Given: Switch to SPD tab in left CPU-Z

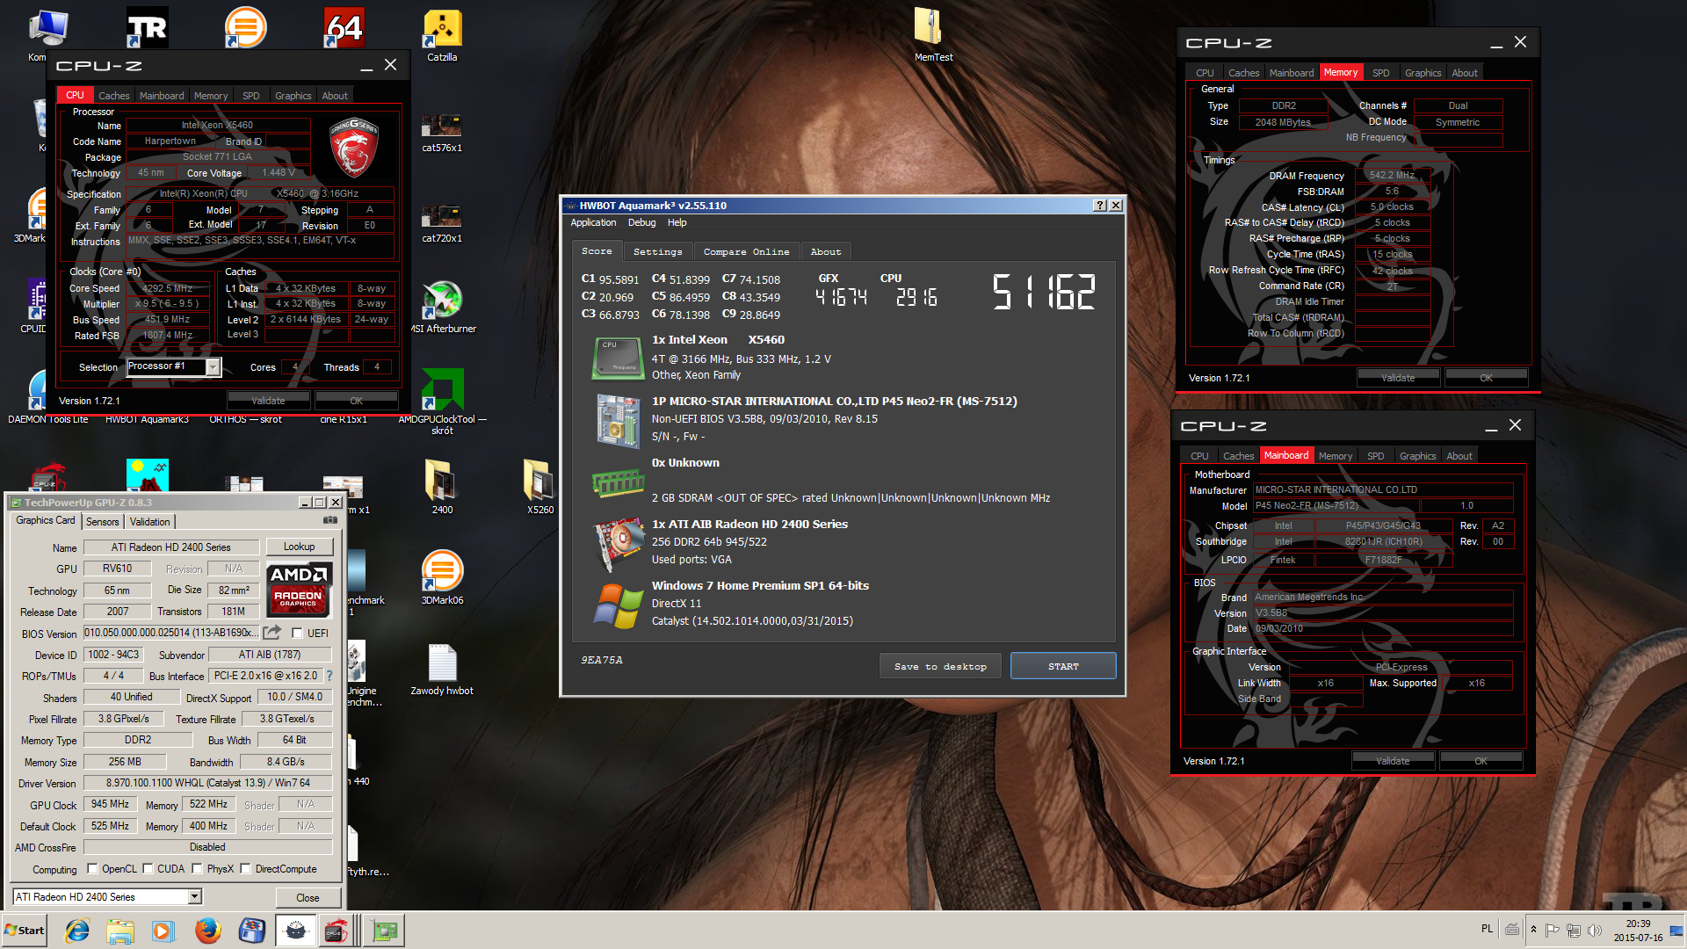Looking at the screenshot, I should (251, 96).
